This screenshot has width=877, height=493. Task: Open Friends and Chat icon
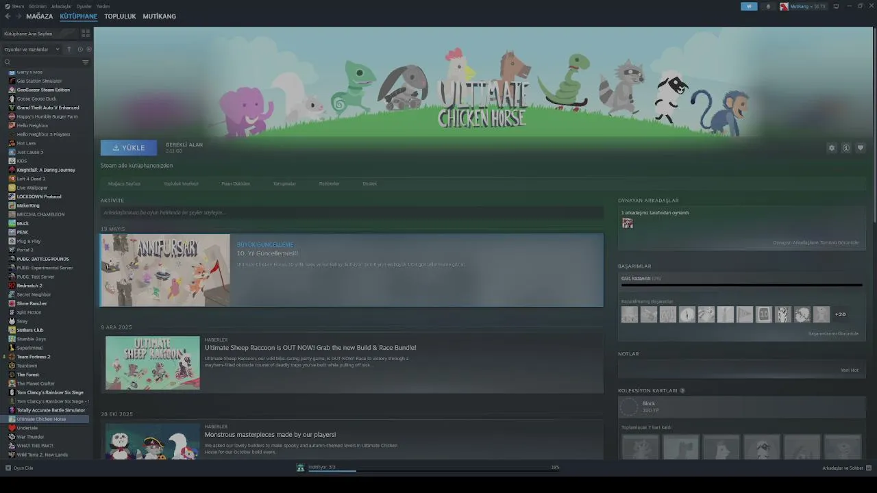pos(869,468)
